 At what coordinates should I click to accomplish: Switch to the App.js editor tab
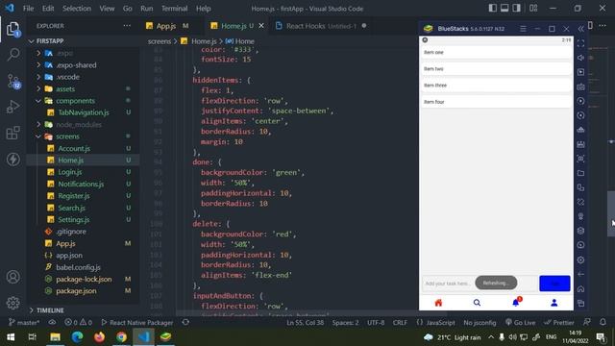click(x=166, y=26)
